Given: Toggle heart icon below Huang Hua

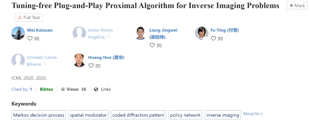Looking at the screenshot, I should pos(91,66).
